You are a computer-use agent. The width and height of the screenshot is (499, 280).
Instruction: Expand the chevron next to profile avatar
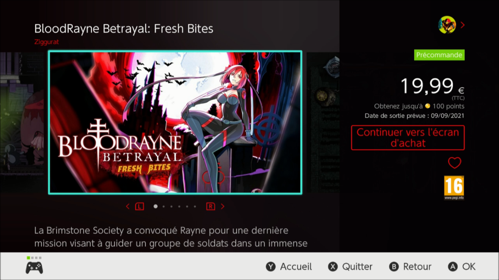click(x=463, y=25)
